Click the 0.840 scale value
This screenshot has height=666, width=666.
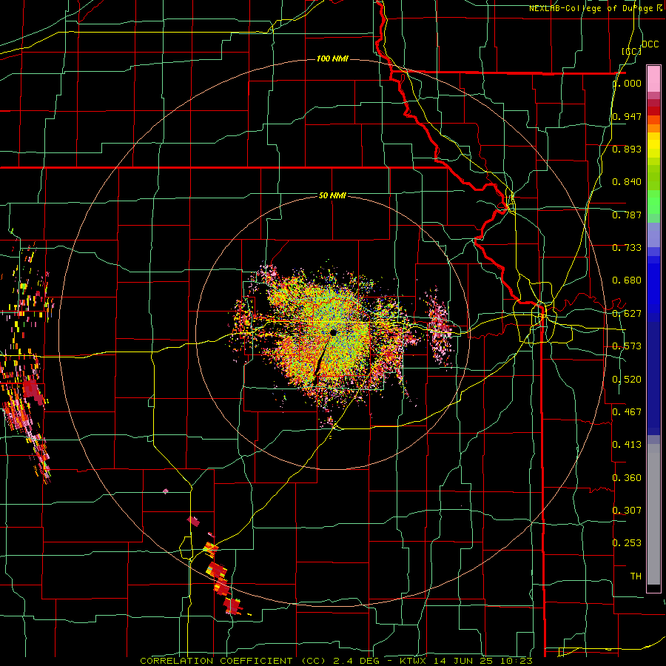(627, 182)
